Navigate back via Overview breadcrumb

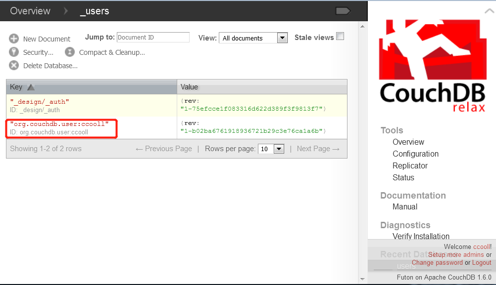coord(30,10)
